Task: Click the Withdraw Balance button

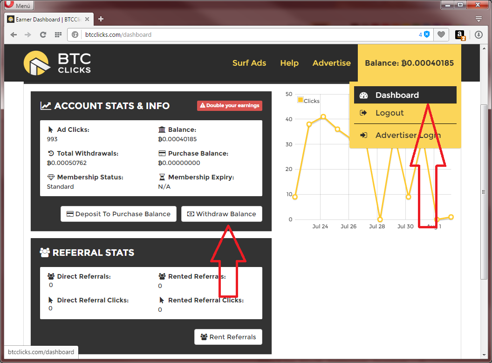Action: (x=222, y=214)
